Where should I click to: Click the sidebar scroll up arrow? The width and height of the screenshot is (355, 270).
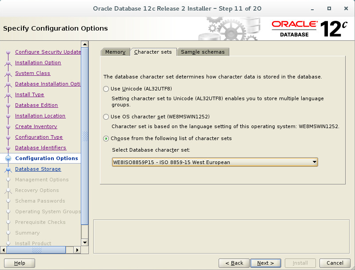click(85, 44)
